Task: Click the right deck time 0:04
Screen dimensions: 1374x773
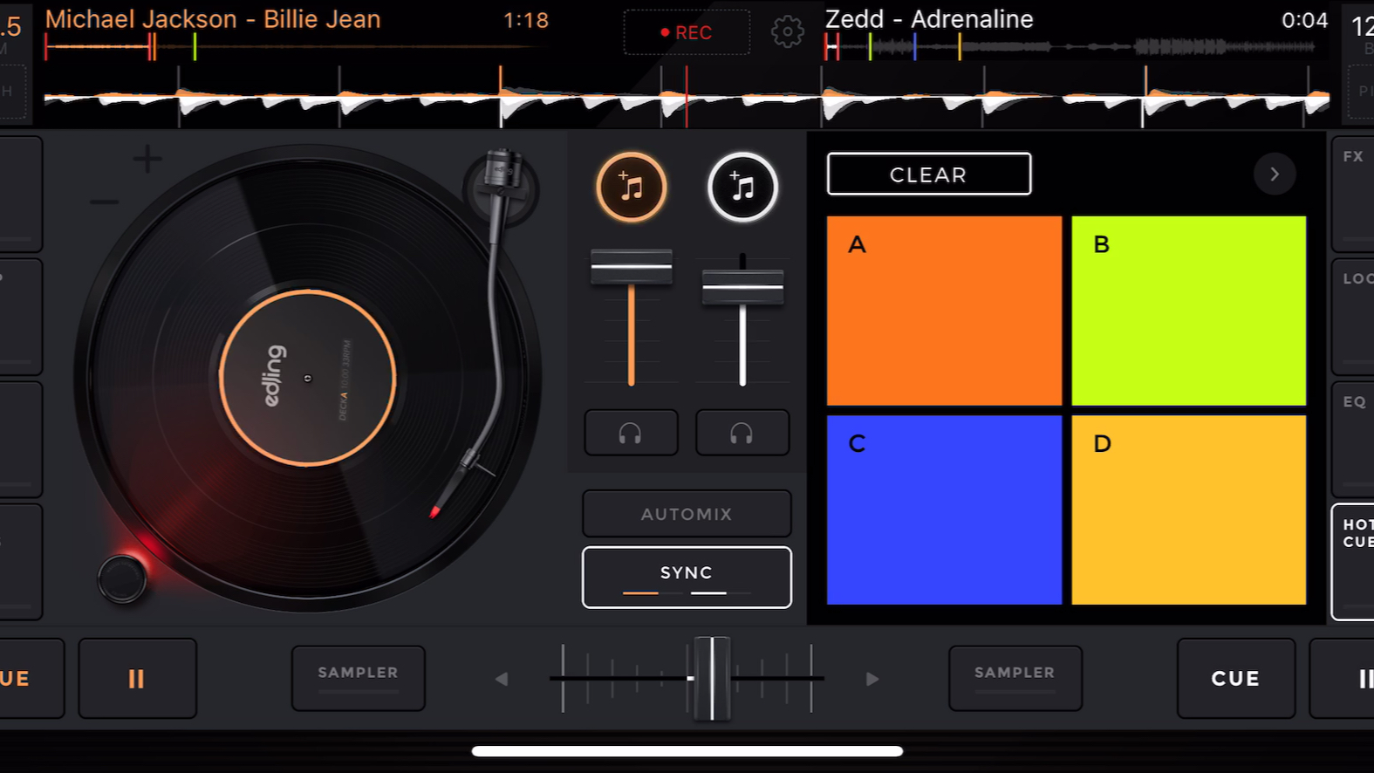Action: 1304,20
